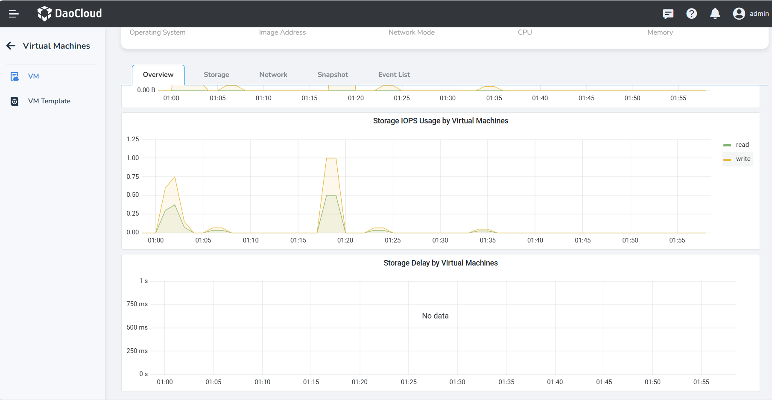Click the VM sidebar icon
This screenshot has height=400, width=772.
point(15,76)
